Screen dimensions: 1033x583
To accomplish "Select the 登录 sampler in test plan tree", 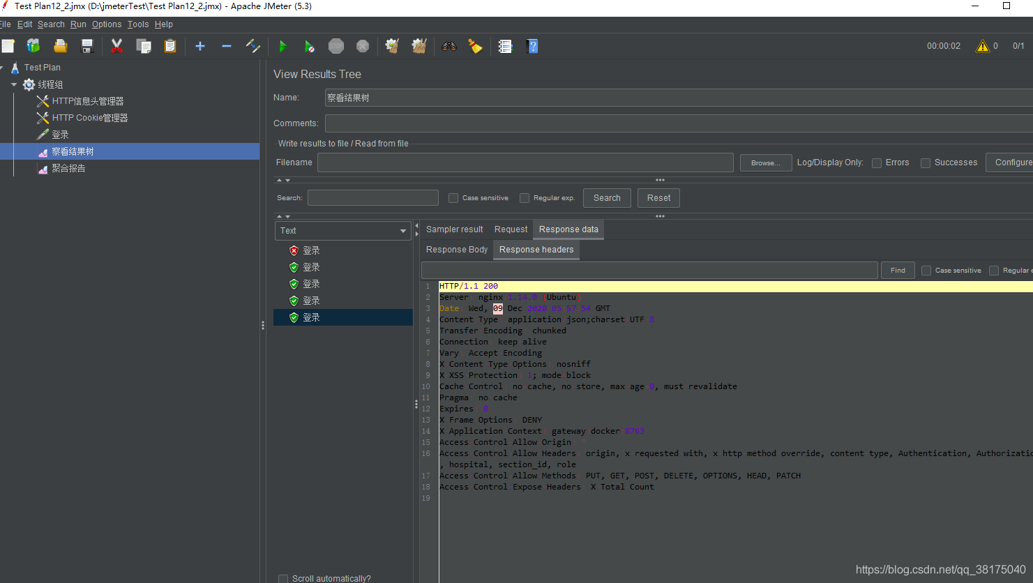I will pos(60,135).
